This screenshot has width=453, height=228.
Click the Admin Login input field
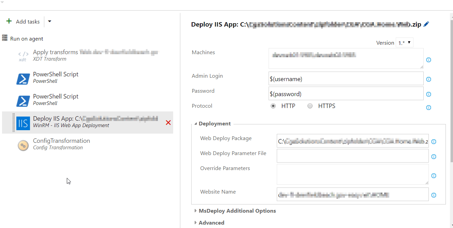[346, 78]
